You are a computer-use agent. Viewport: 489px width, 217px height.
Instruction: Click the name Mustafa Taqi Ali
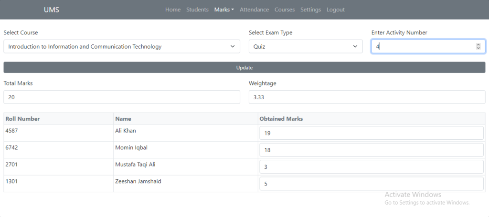point(135,165)
